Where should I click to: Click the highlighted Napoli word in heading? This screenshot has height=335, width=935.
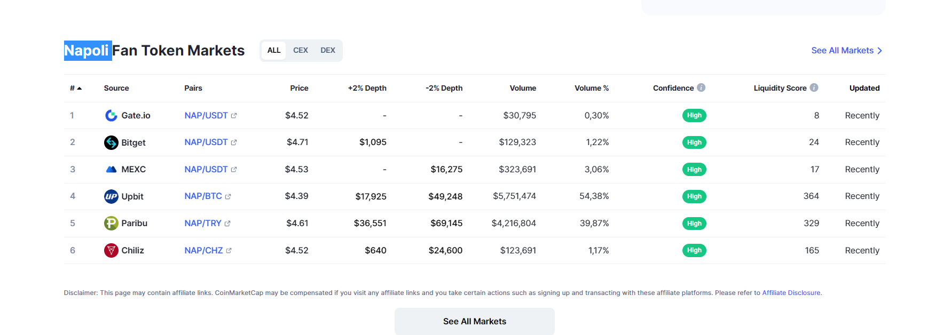coord(88,51)
